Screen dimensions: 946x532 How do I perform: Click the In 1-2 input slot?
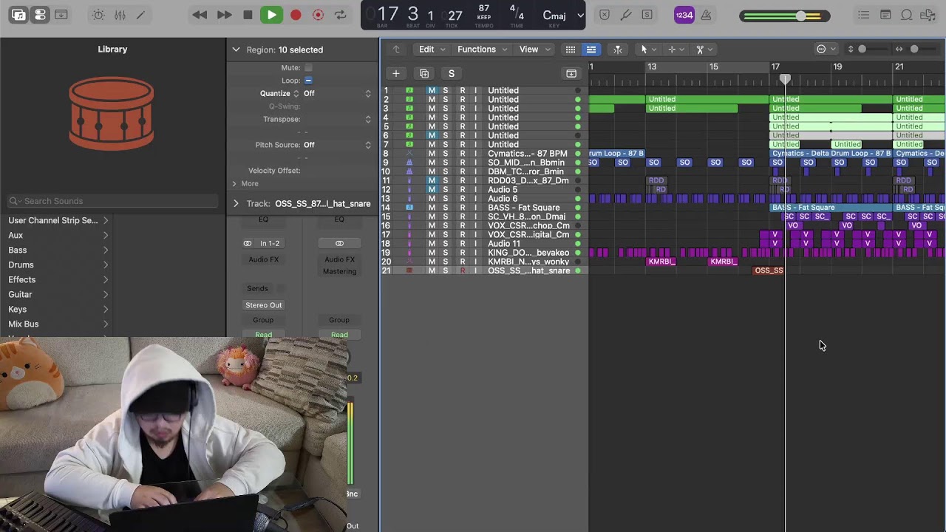[x=270, y=244]
